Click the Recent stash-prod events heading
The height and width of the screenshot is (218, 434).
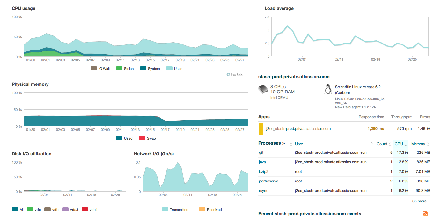click(x=310, y=214)
